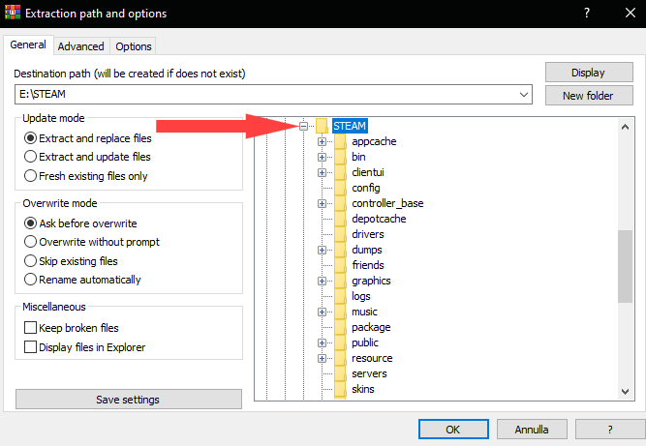Open the destination path dropdown arrow
This screenshot has width=646, height=446.
coord(524,95)
